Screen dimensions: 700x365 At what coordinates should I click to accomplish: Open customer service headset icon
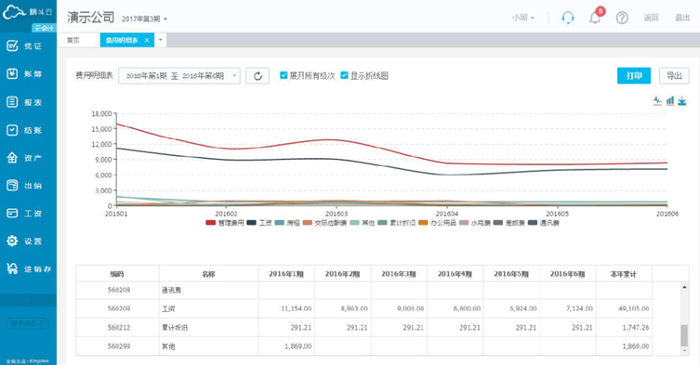(567, 18)
